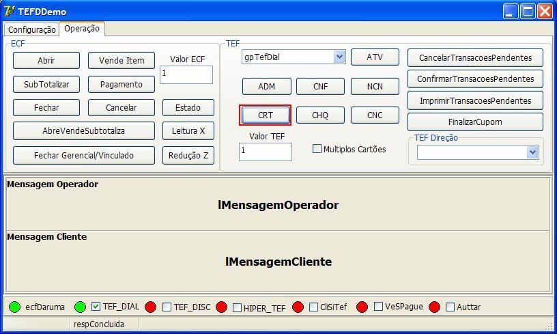Screen dimensions: 557x334
Task: Tick the CliSiTef checkbox
Action: click(x=314, y=307)
